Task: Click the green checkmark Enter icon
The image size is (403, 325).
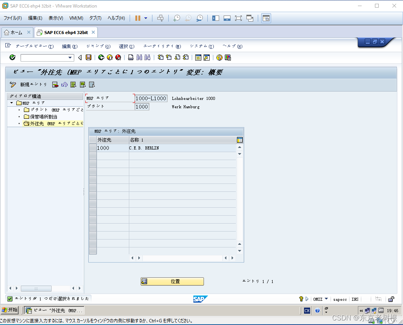Action: [x=13, y=58]
